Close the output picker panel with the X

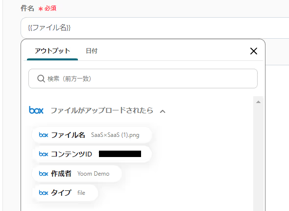click(254, 51)
